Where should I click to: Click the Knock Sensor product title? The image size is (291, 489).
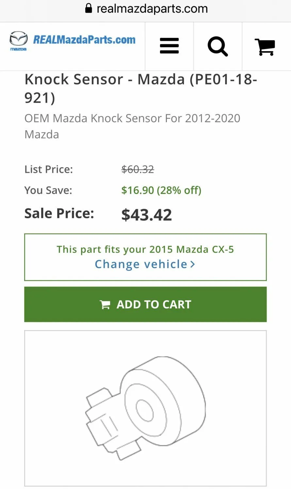[141, 88]
